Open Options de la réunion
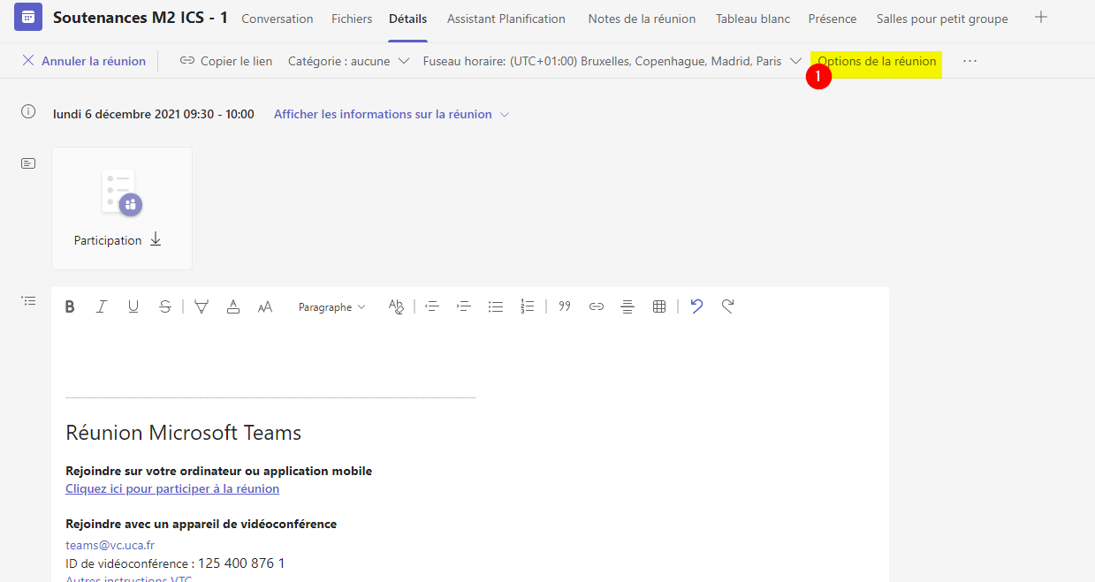This screenshot has height=582, width=1095. (875, 61)
